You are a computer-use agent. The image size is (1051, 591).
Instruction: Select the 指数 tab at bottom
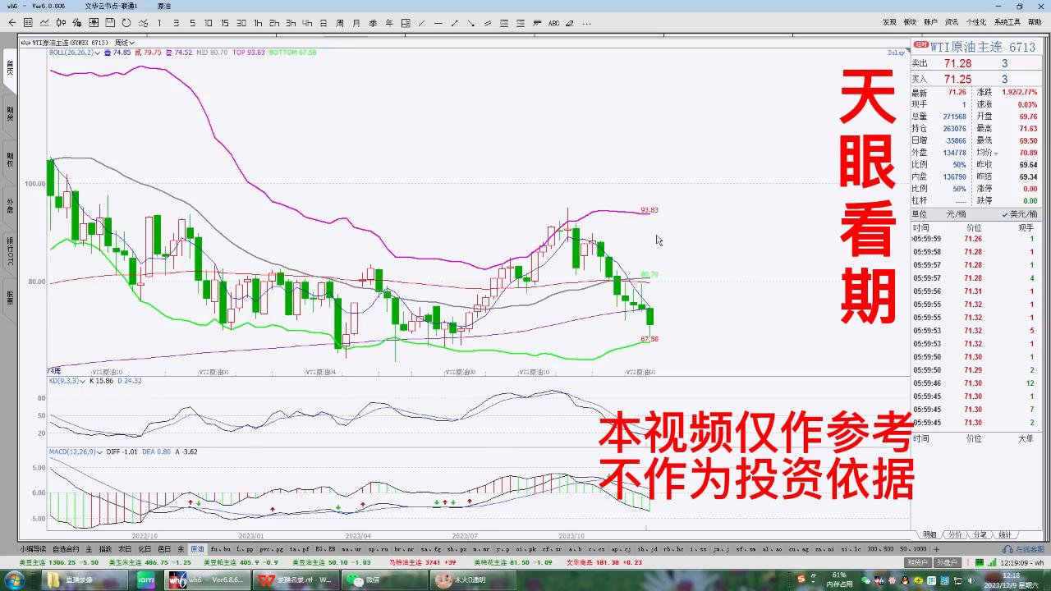pyautogui.click(x=105, y=549)
